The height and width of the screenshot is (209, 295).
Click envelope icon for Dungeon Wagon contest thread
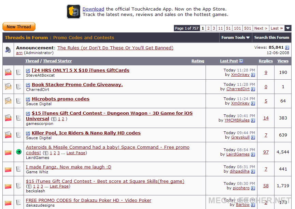pos(8,118)
